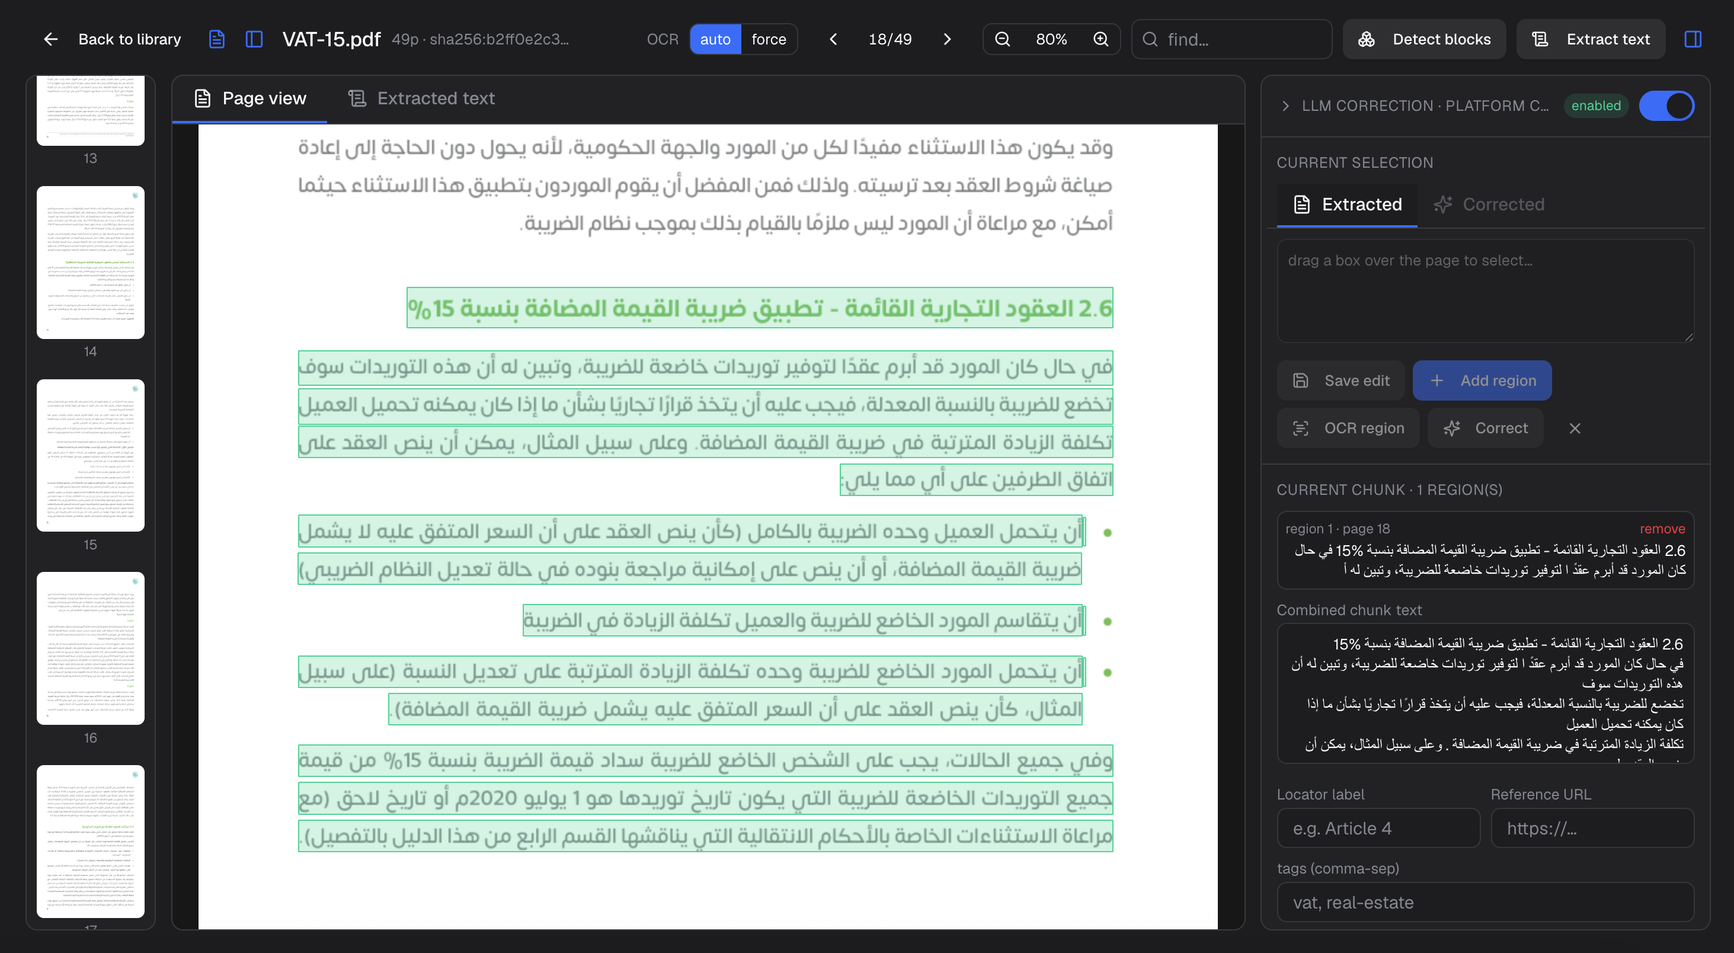Clear selection with the X icon
1734x953 pixels.
tap(1575, 428)
